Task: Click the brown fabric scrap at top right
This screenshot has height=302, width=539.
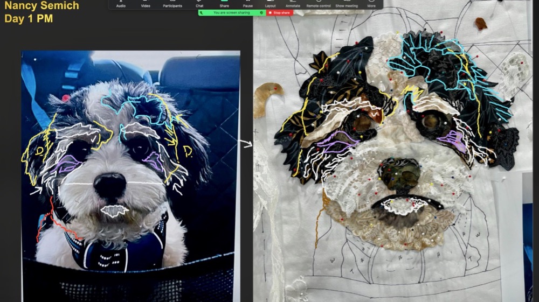Action: 481,23
